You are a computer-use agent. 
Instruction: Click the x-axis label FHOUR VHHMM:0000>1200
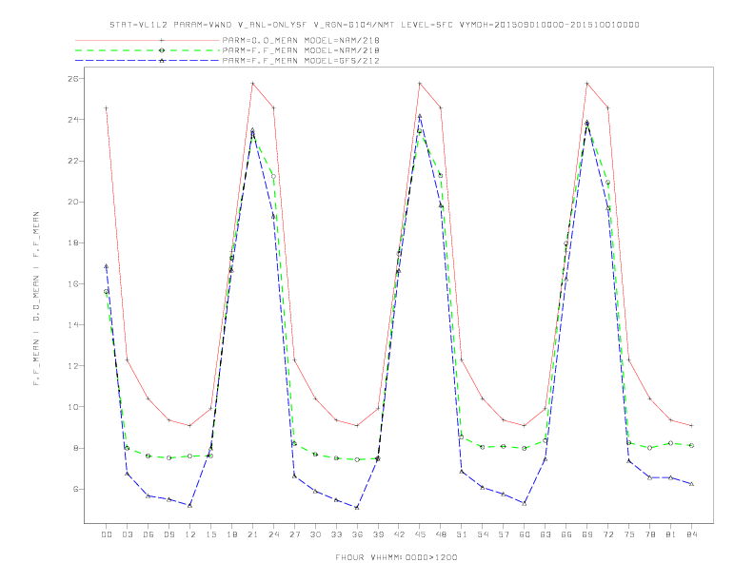396,557
